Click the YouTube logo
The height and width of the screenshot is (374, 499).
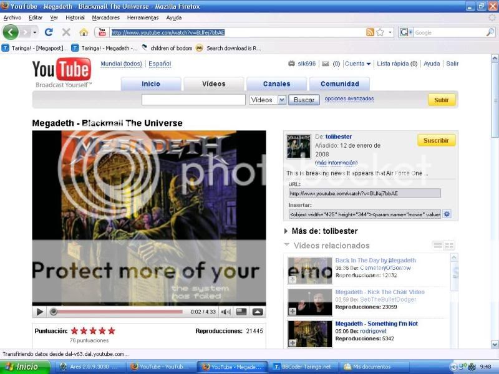pyautogui.click(x=62, y=72)
